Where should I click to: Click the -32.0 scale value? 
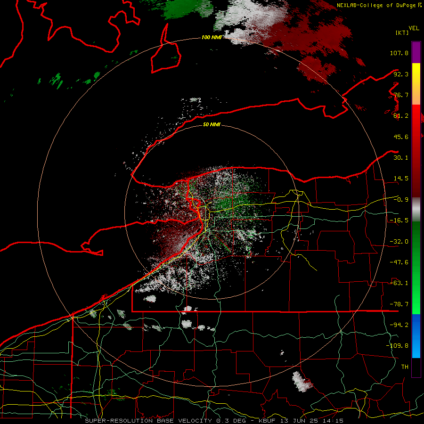[x=399, y=242]
